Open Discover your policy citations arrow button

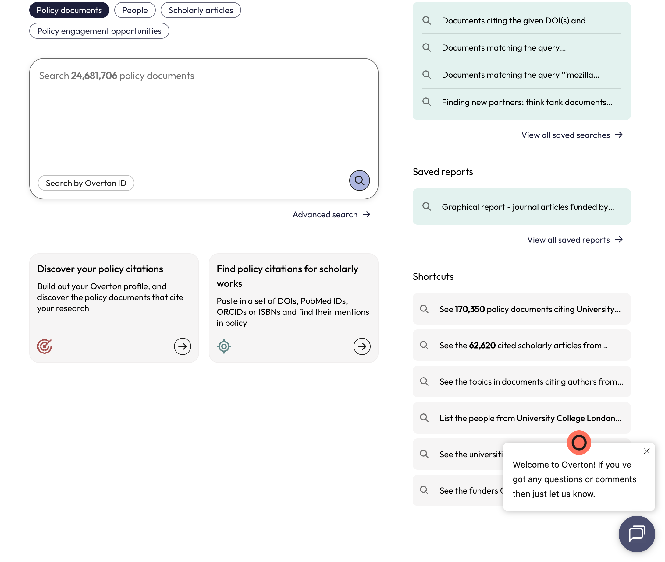pos(183,346)
